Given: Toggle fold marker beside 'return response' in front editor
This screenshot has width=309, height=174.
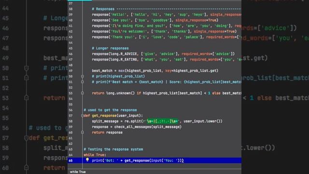Looking at the screenshot, I should (83, 132).
